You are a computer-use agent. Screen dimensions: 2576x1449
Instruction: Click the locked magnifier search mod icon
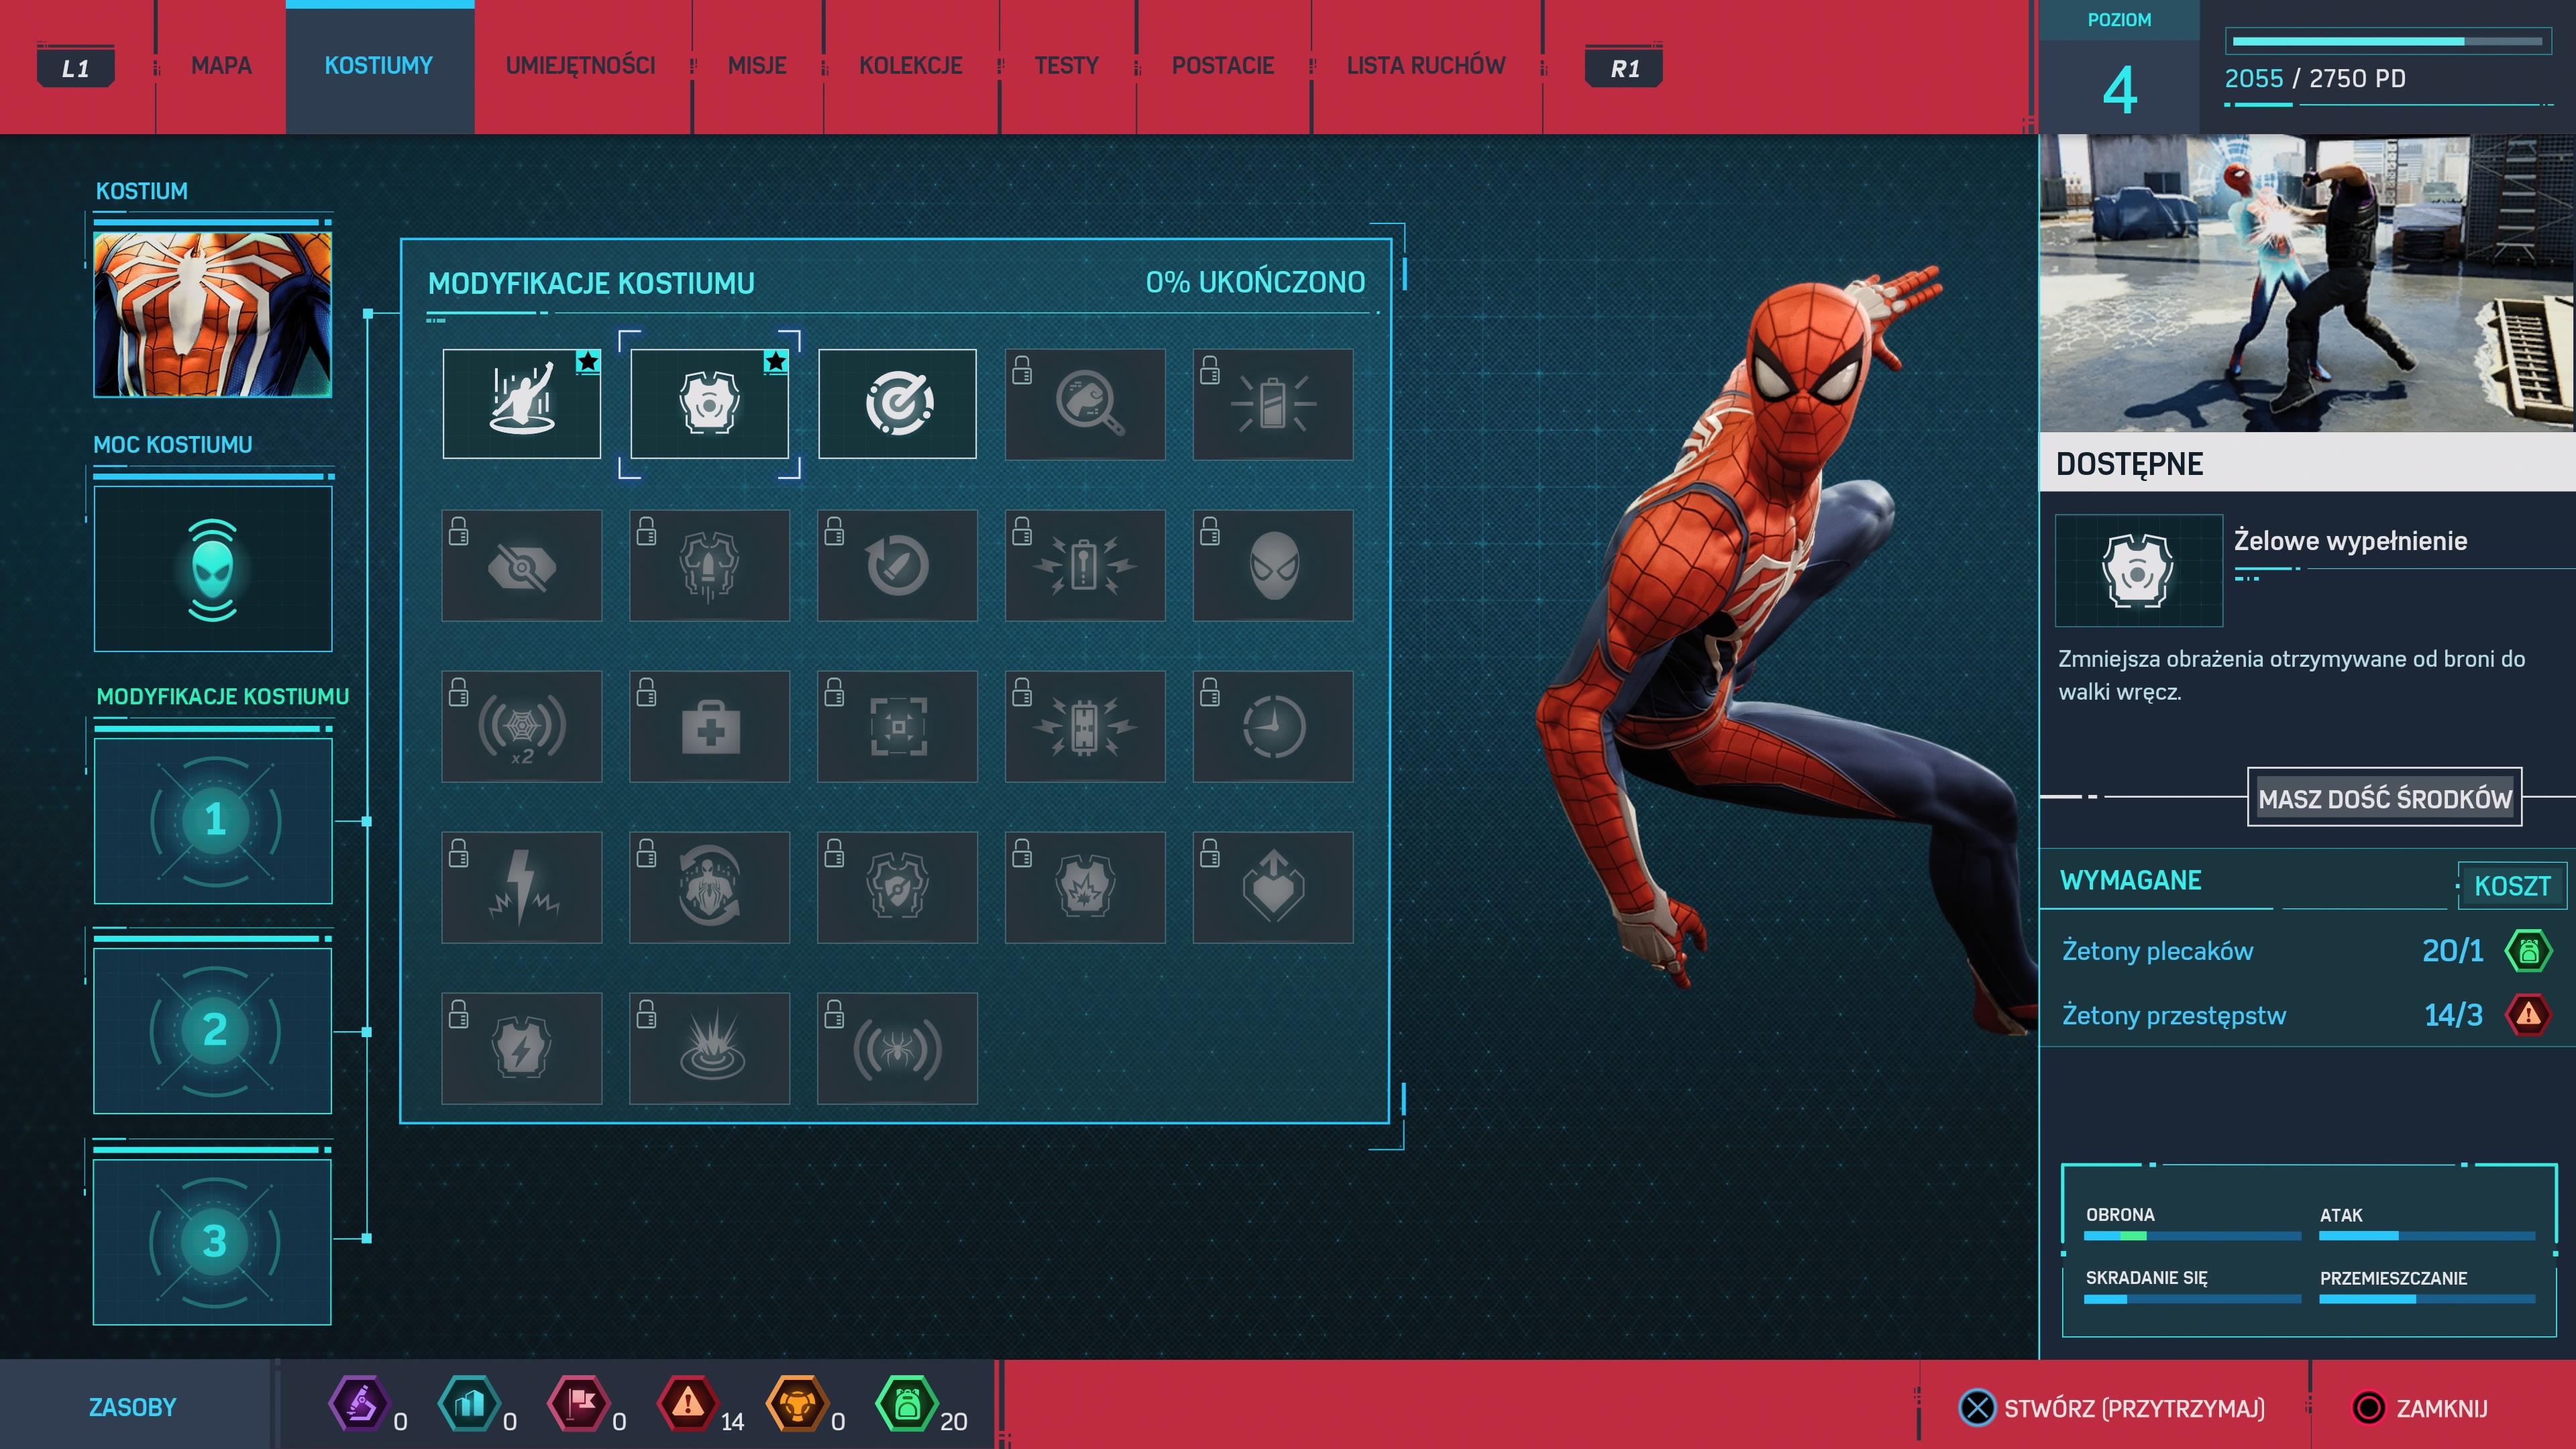(1085, 404)
